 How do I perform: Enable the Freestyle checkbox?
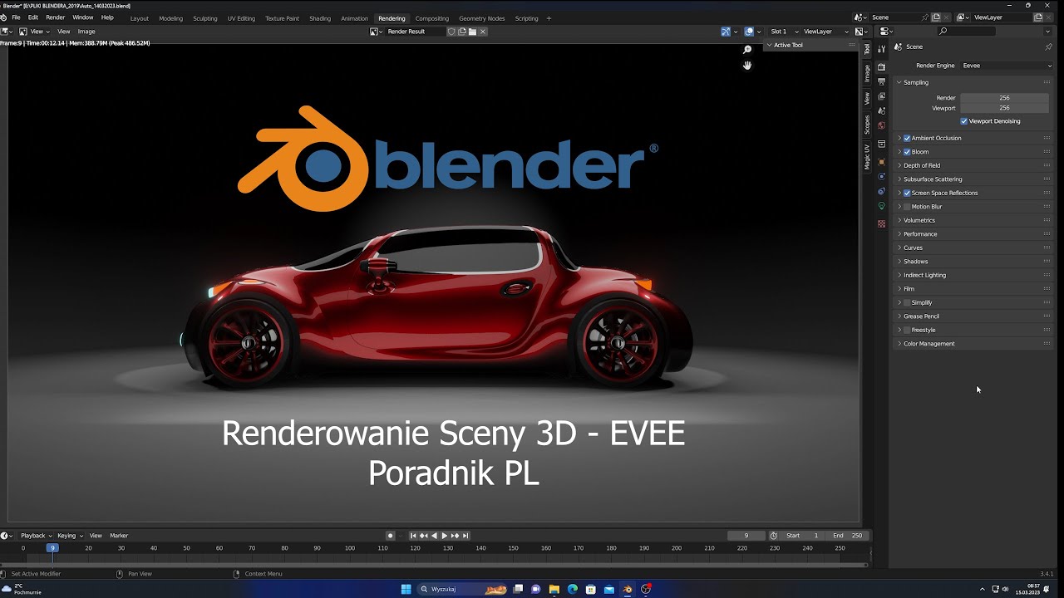click(x=907, y=330)
